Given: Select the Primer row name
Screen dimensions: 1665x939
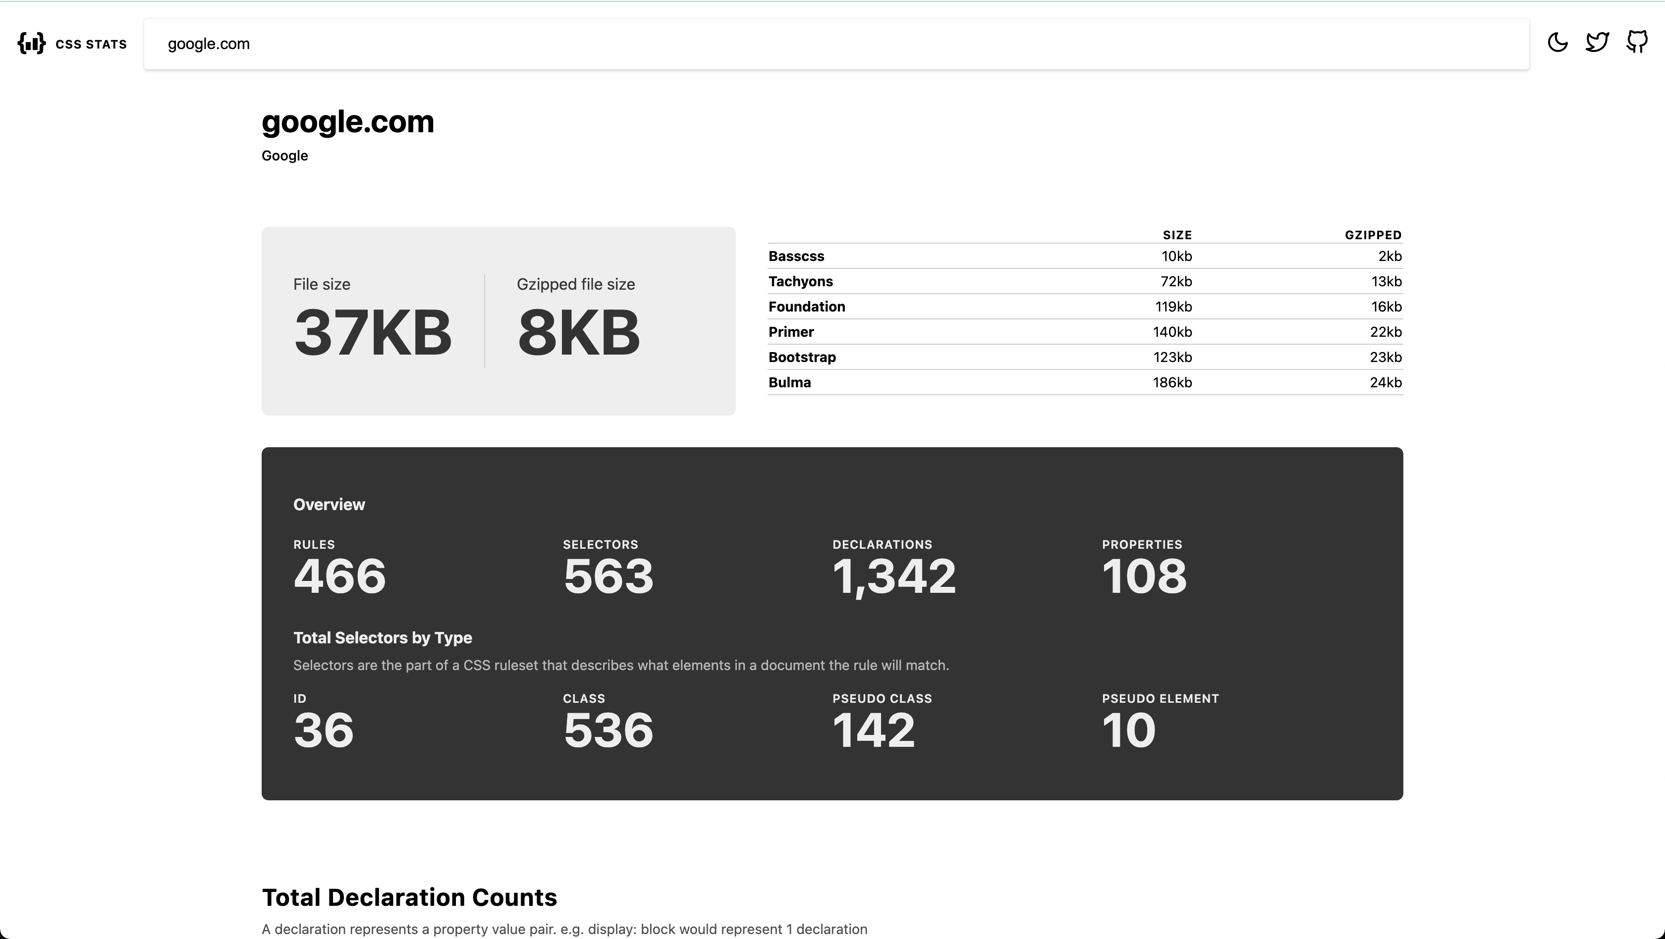Looking at the screenshot, I should (x=791, y=332).
